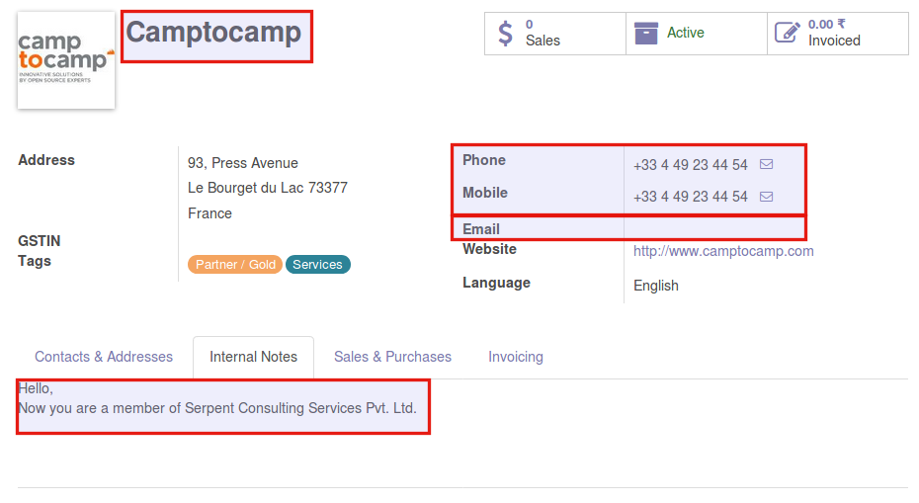Toggle the Active status button

pyautogui.click(x=697, y=34)
